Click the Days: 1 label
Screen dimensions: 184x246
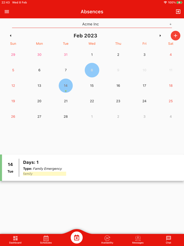point(31,162)
